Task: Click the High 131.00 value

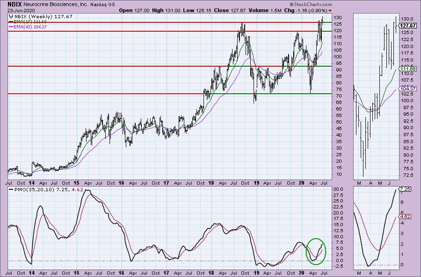Action: pyautogui.click(x=166, y=10)
